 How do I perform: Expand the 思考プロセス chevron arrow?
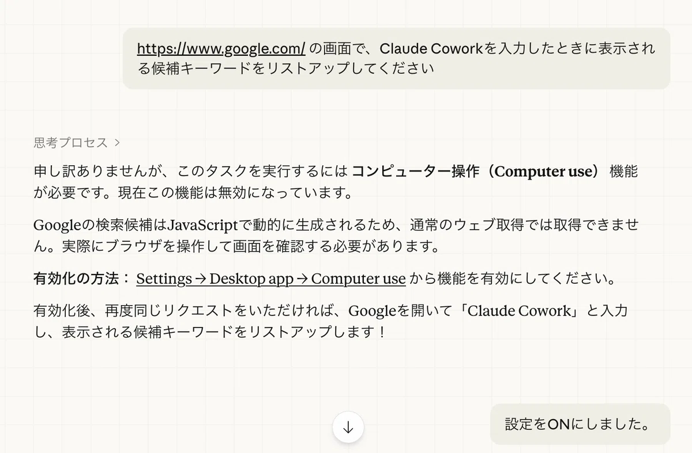[x=118, y=142]
